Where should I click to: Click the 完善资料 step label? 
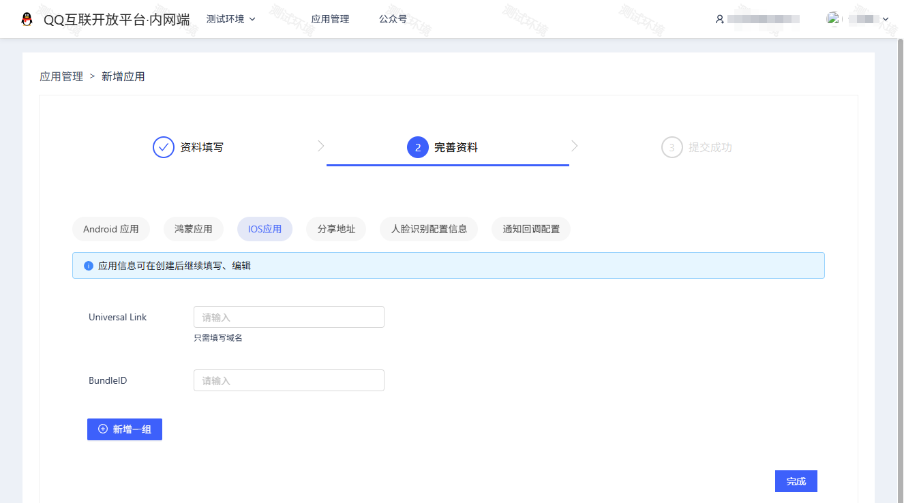[x=456, y=147]
